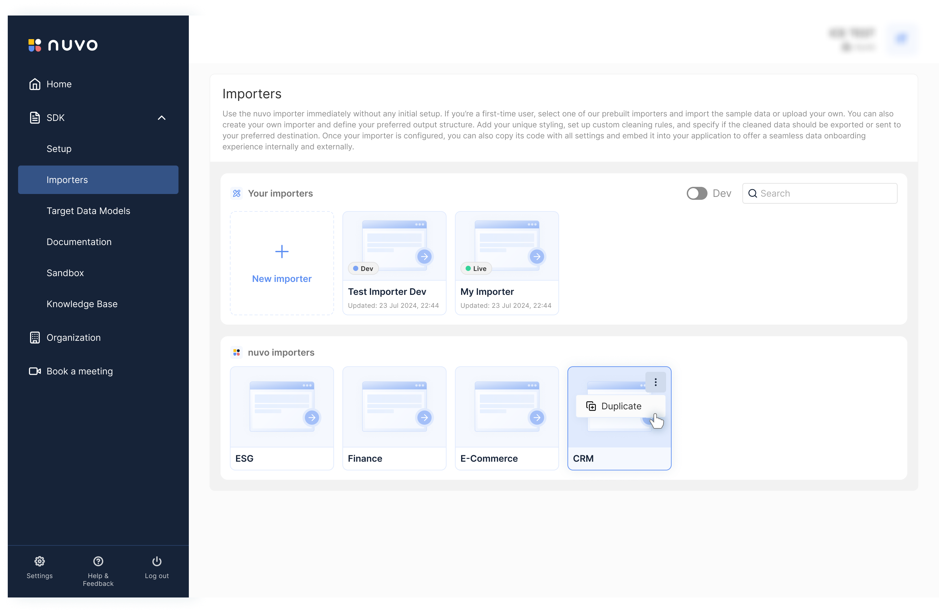Click the Your importers heading
This screenshot has height=613, width=939.
[280, 193]
